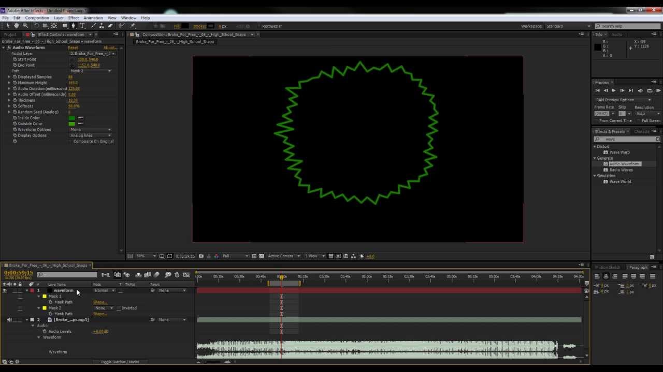Select the Selection arrow tool
This screenshot has height=372, width=663.
[7, 26]
